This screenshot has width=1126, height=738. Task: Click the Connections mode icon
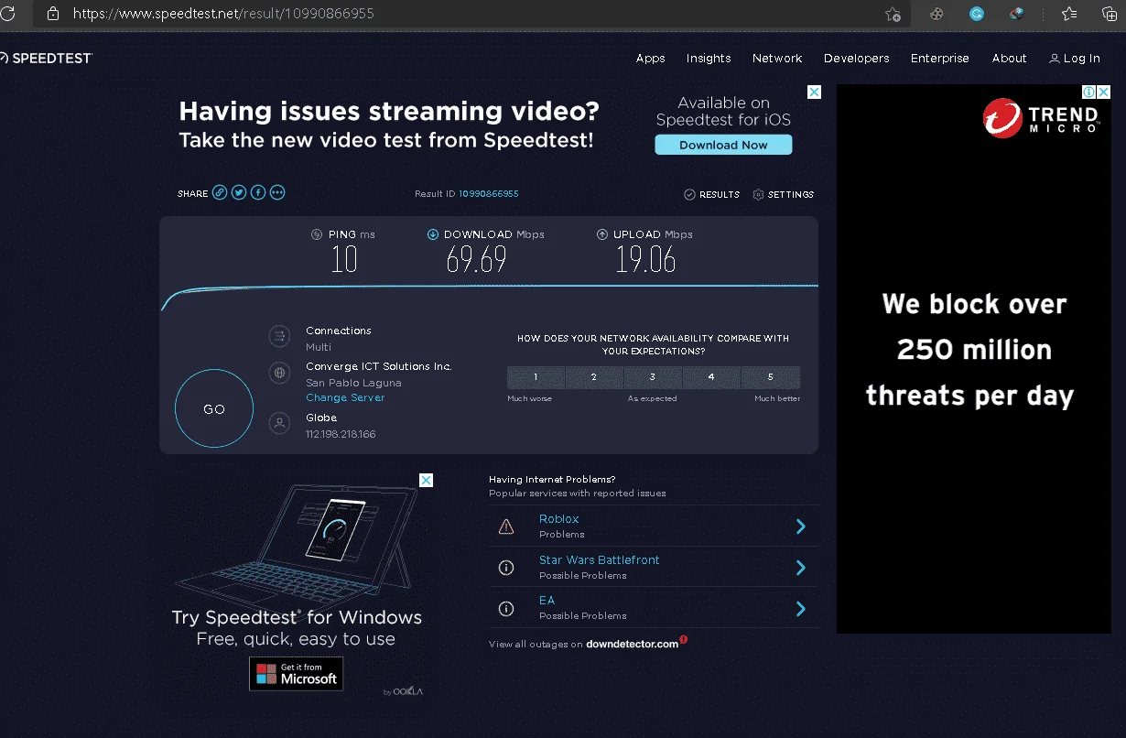click(279, 336)
